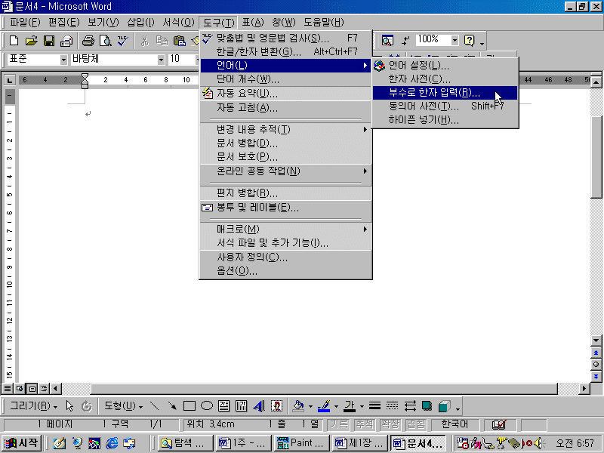This screenshot has width=604, height=453.
Task: Select the Arrow drawing tool
Action: coord(172,406)
